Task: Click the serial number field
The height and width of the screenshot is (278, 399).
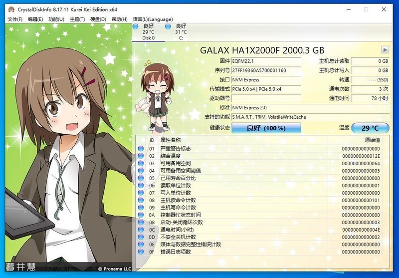Action: 266,70
